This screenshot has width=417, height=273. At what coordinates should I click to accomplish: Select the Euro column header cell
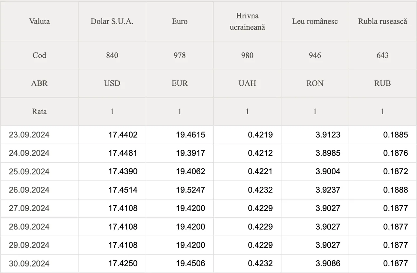[x=180, y=22]
